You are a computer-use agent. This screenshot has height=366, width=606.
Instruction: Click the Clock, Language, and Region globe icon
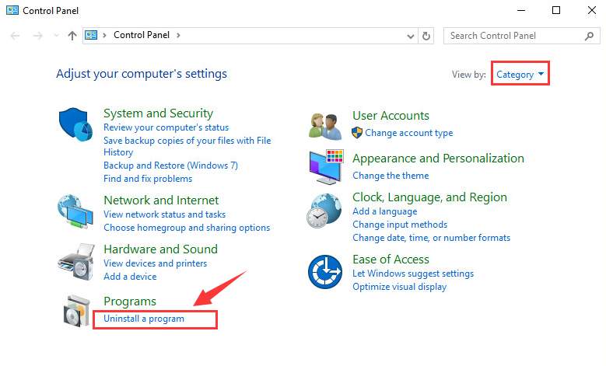coord(324,211)
